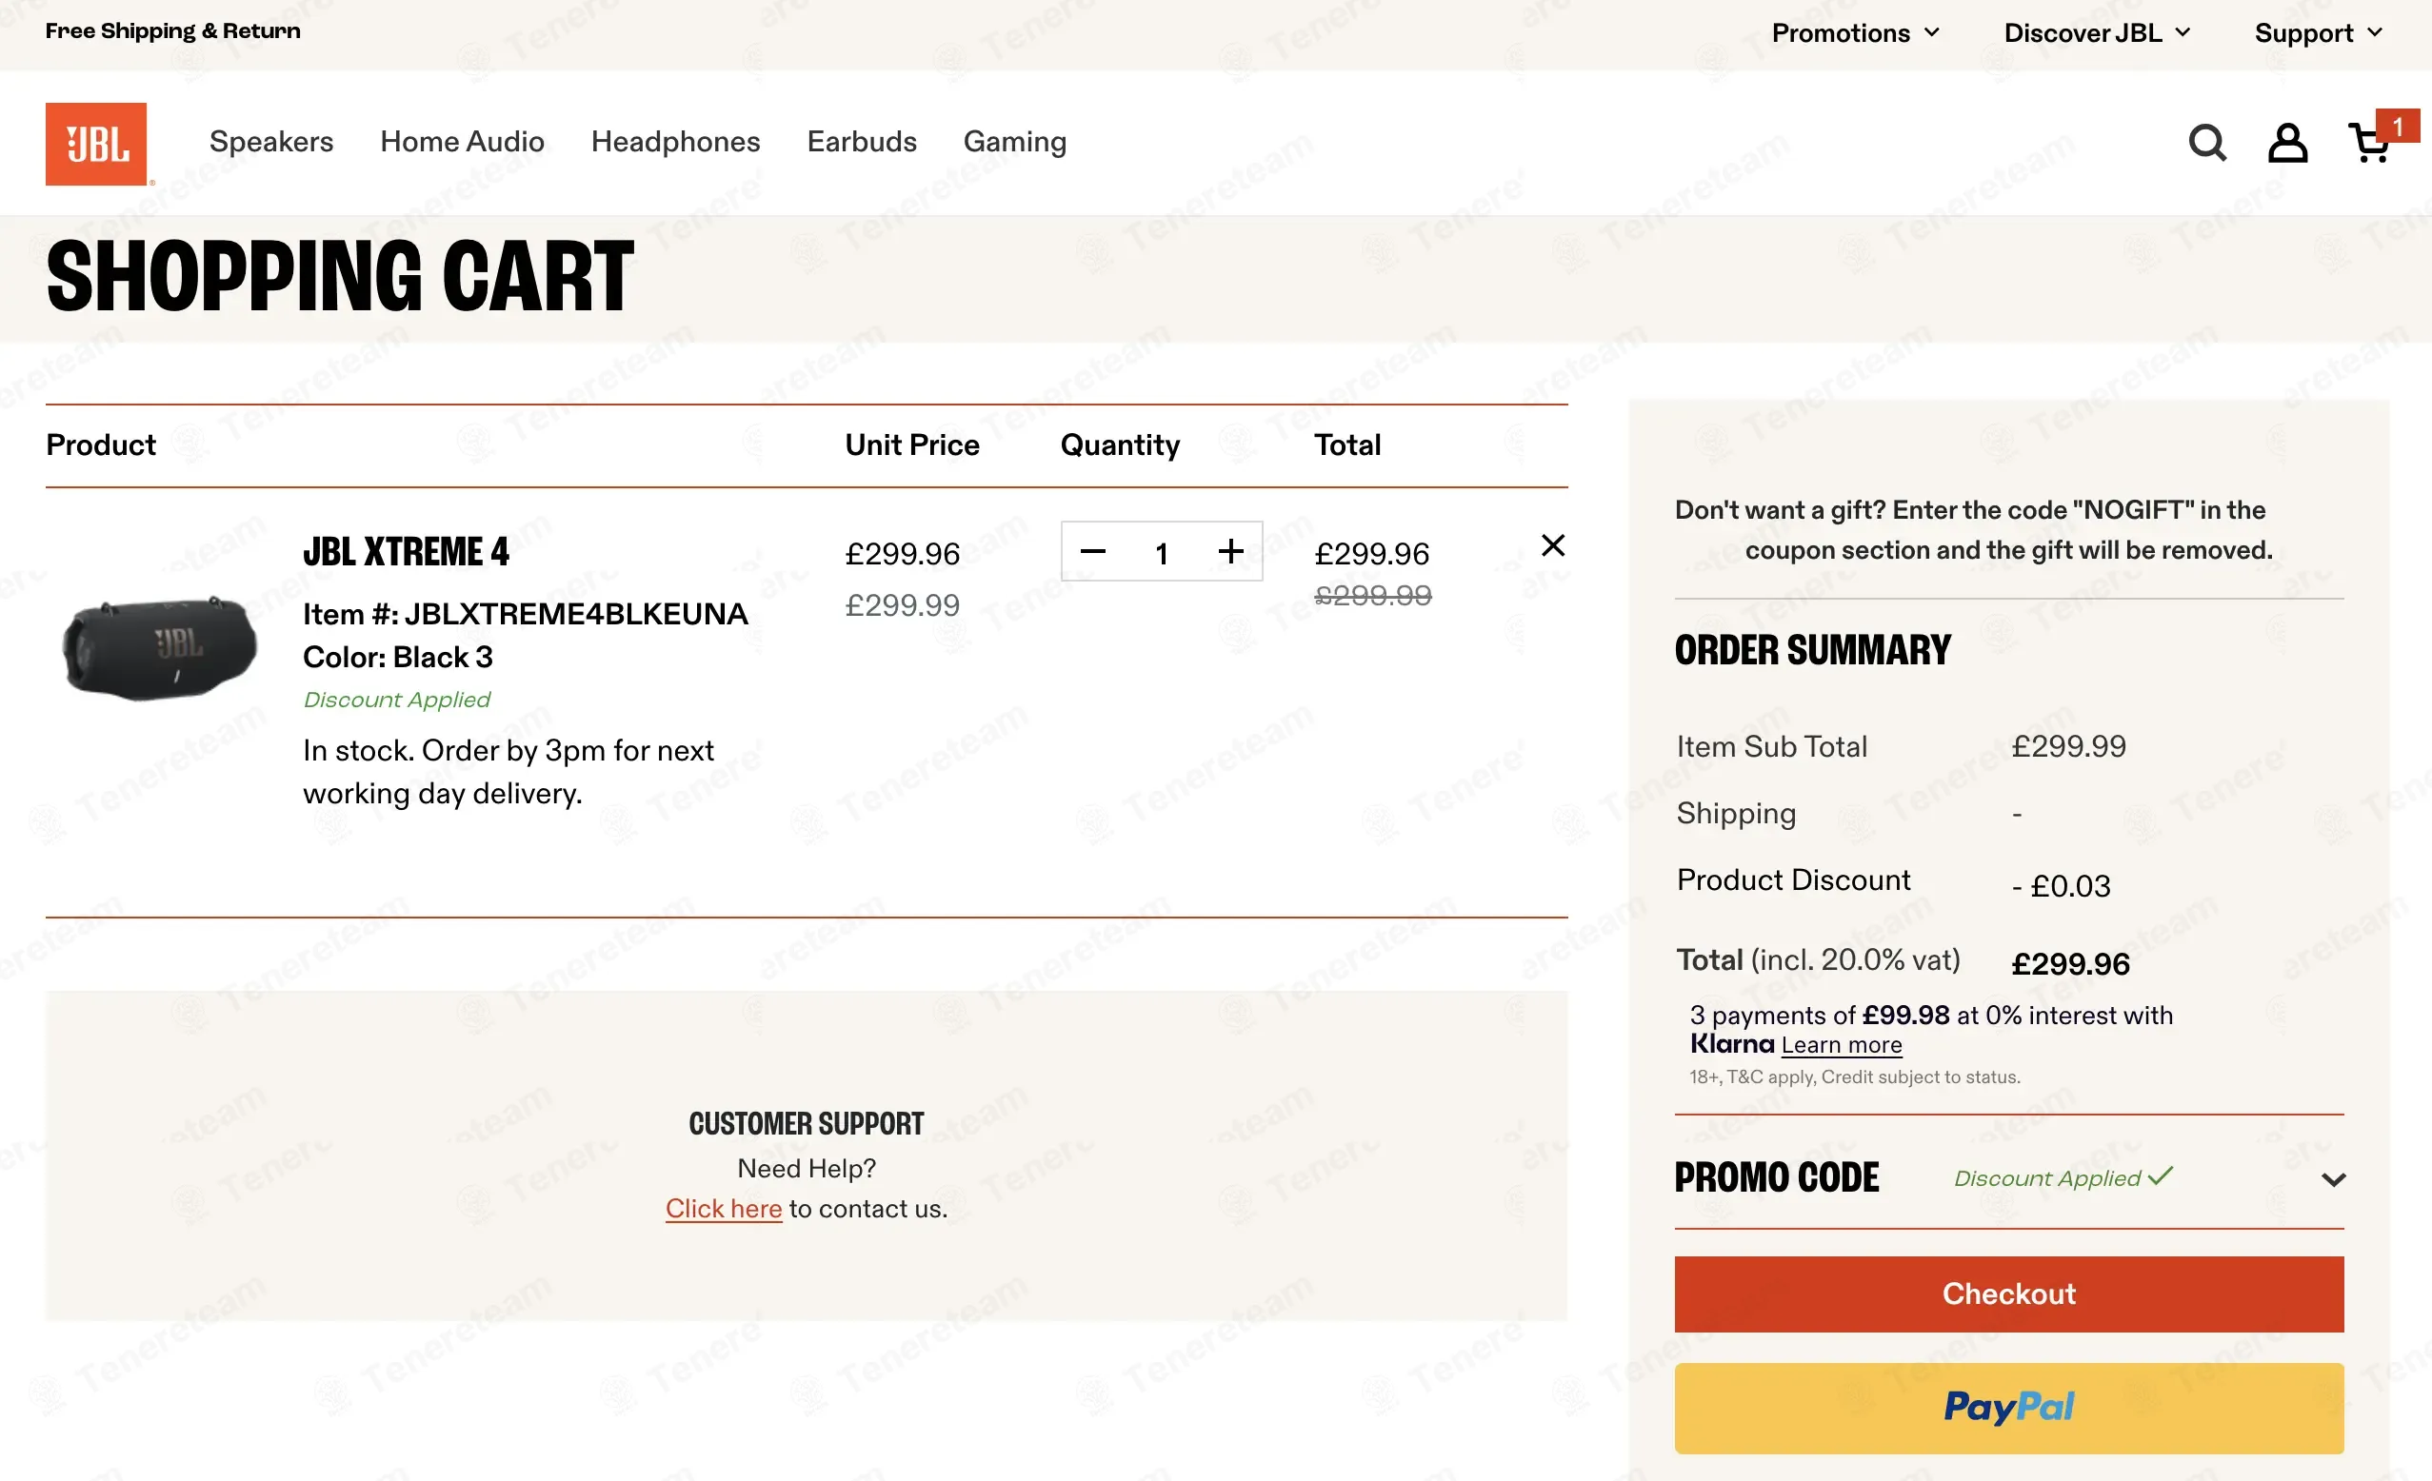Open the Earbuds menu
Viewport: 2432px width, 1481px height.
862,141
